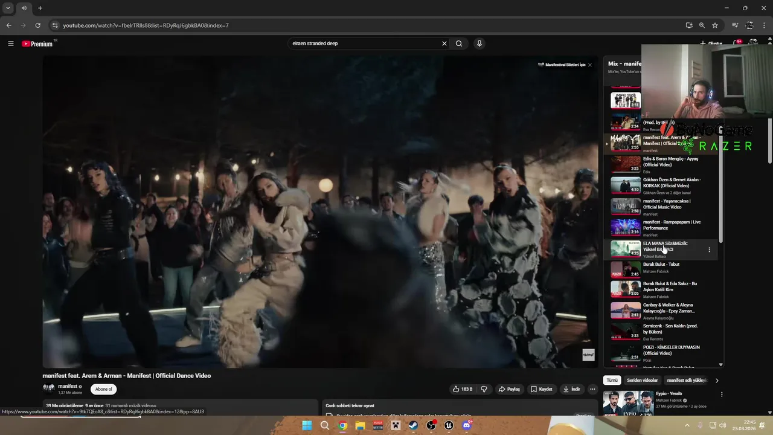Open the Windows Start menu

[x=307, y=425]
